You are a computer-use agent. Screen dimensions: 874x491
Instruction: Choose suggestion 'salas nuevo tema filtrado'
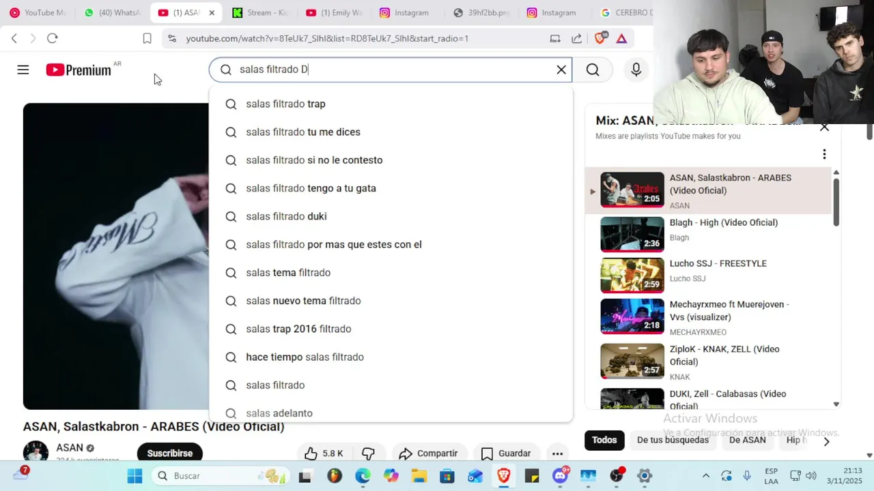(x=391, y=301)
